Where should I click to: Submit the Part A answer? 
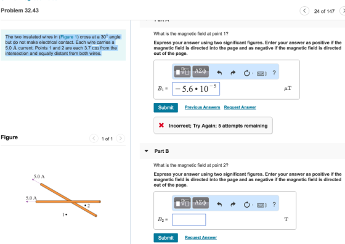pyautogui.click(x=166, y=108)
